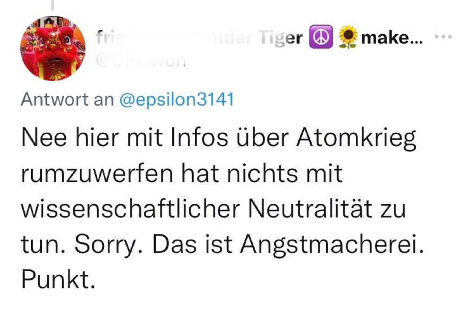Open the @epsilon3141 mention link

tap(177, 100)
